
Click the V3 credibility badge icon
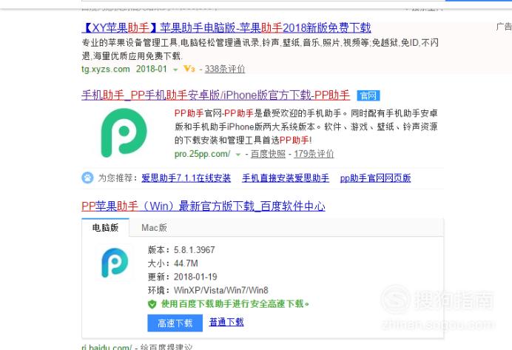(189, 69)
